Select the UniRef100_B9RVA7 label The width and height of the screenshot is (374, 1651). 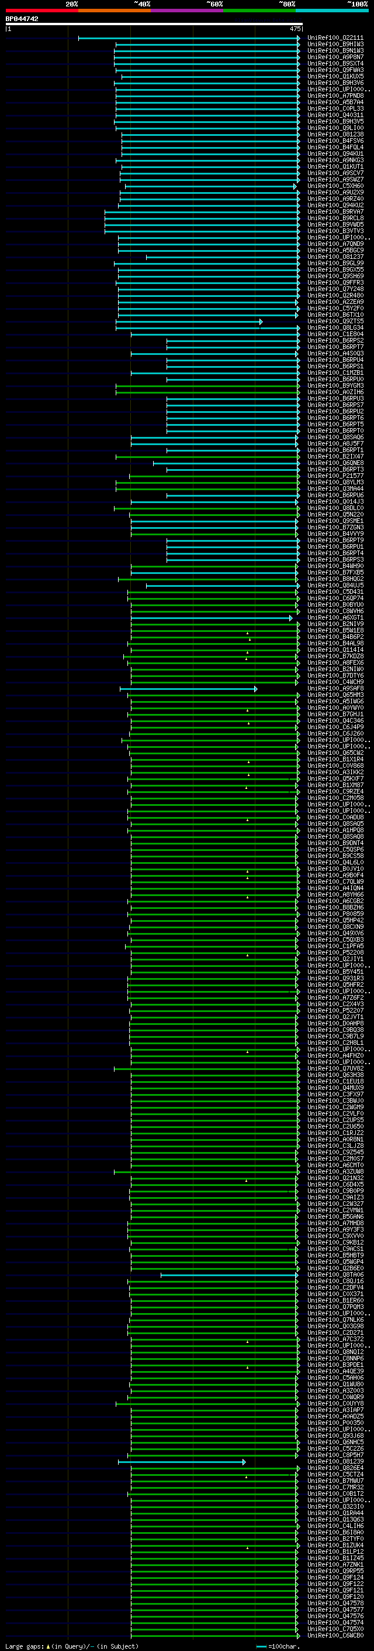point(335,212)
